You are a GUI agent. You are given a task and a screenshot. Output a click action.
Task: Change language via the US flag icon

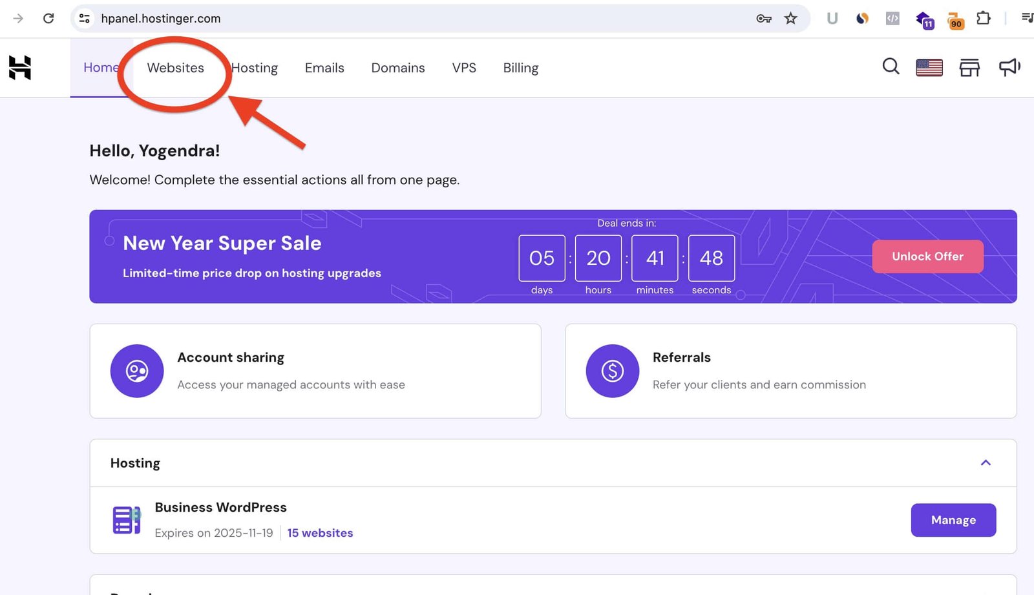[929, 67]
